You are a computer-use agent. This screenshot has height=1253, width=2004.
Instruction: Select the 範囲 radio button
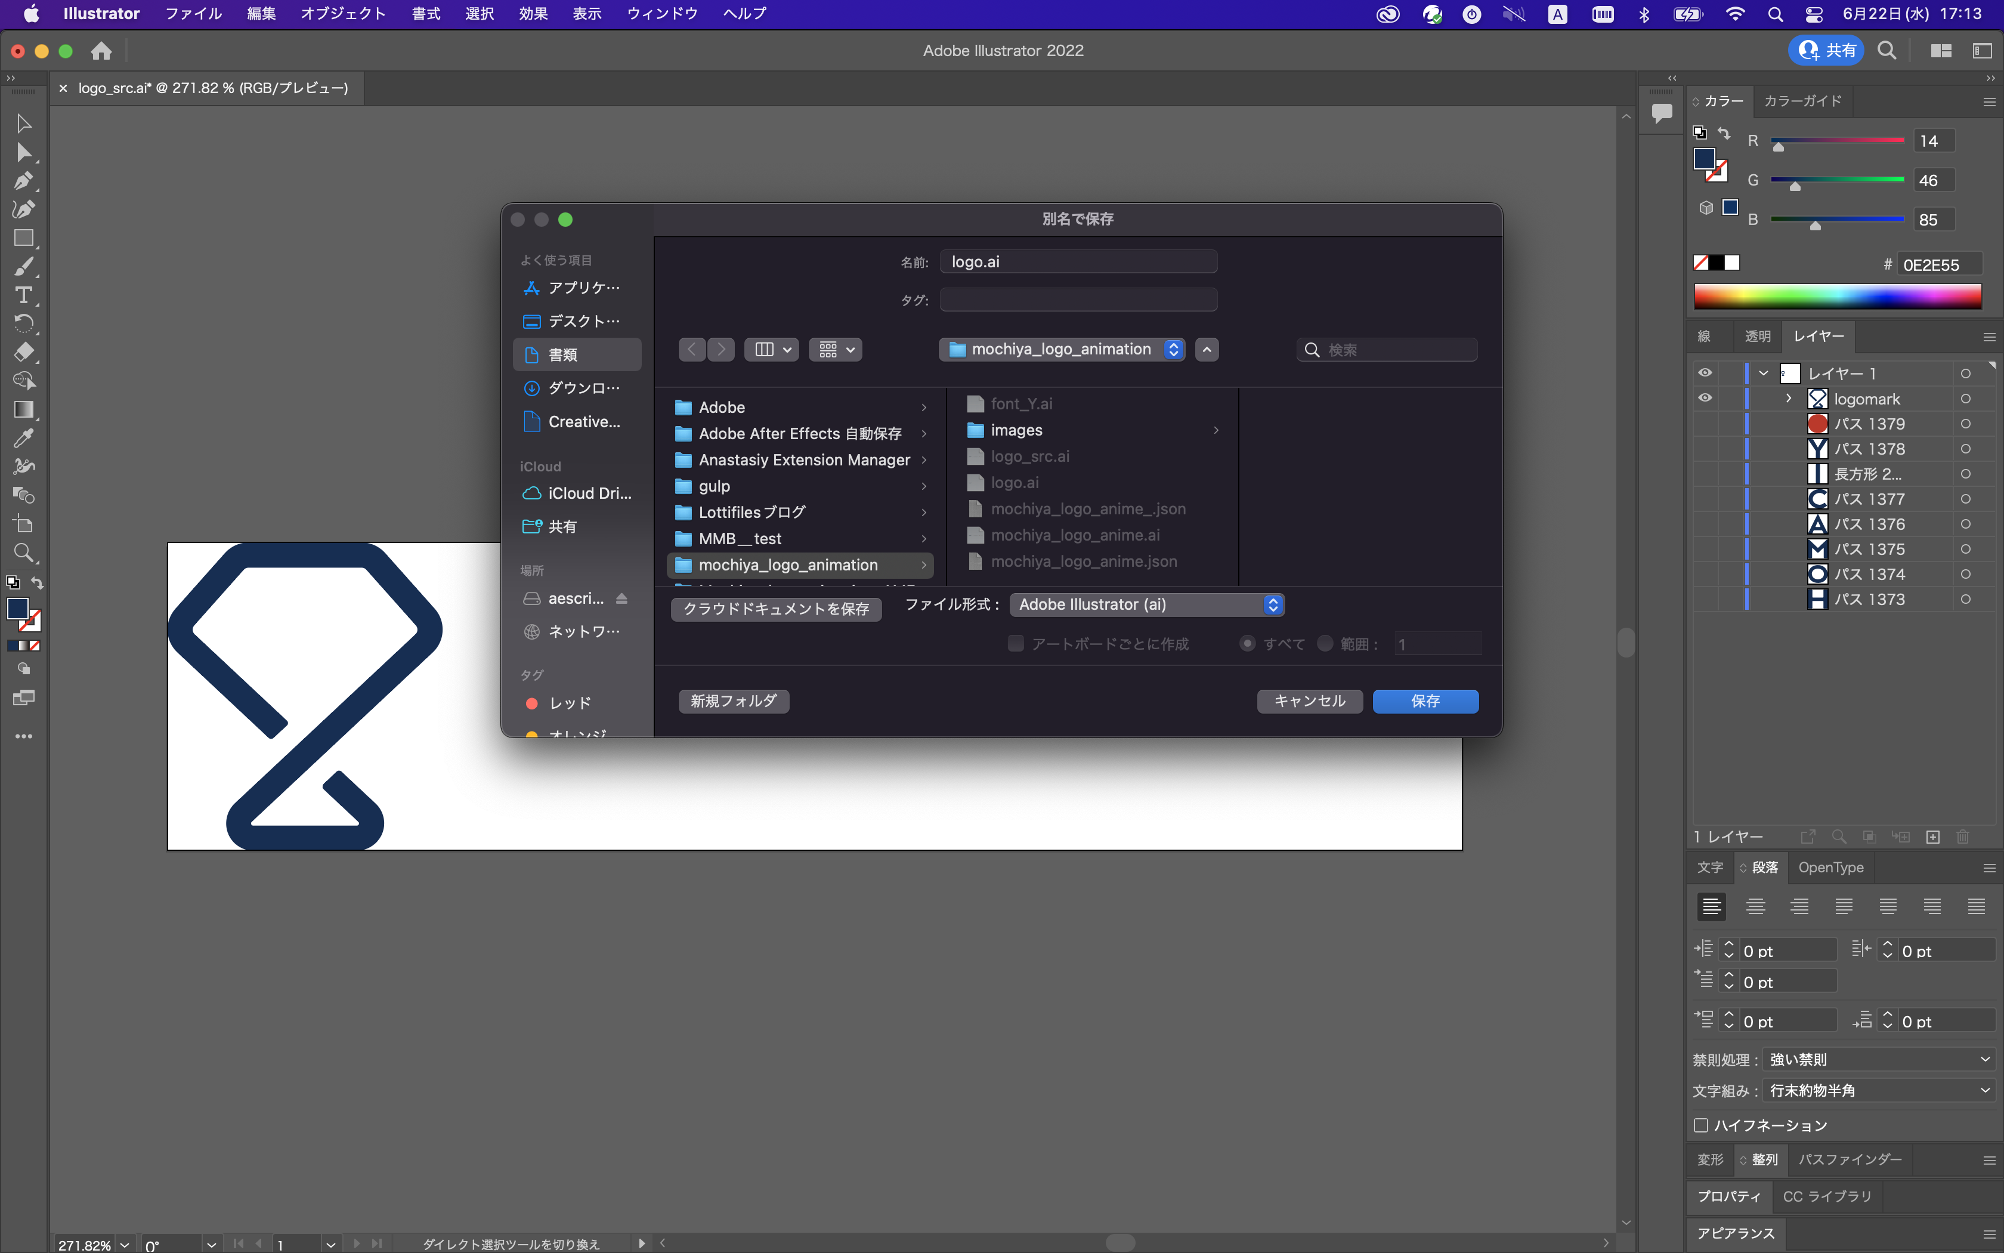point(1325,644)
